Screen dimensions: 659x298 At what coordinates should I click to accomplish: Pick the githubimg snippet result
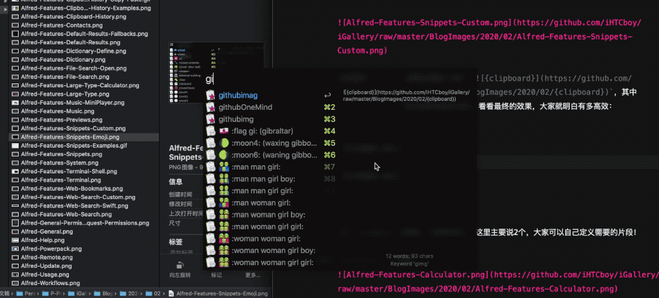271,119
